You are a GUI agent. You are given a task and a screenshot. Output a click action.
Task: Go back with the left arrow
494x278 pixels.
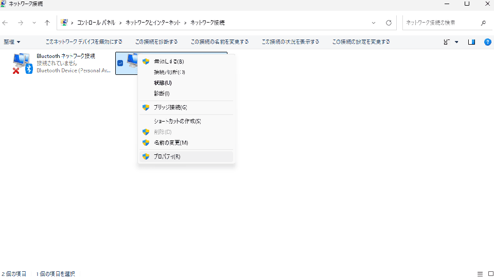pyautogui.click(x=5, y=23)
